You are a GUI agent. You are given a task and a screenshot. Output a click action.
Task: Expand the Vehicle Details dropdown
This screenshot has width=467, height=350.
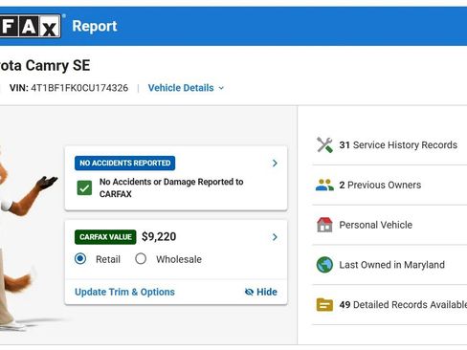click(x=186, y=88)
